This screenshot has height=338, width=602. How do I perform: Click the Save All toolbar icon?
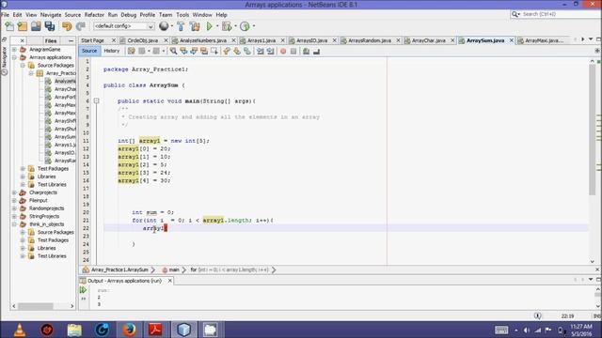coord(50,26)
